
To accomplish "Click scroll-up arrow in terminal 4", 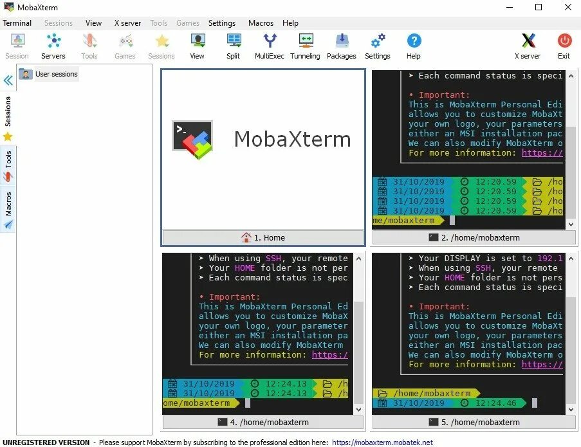I will 358,259.
